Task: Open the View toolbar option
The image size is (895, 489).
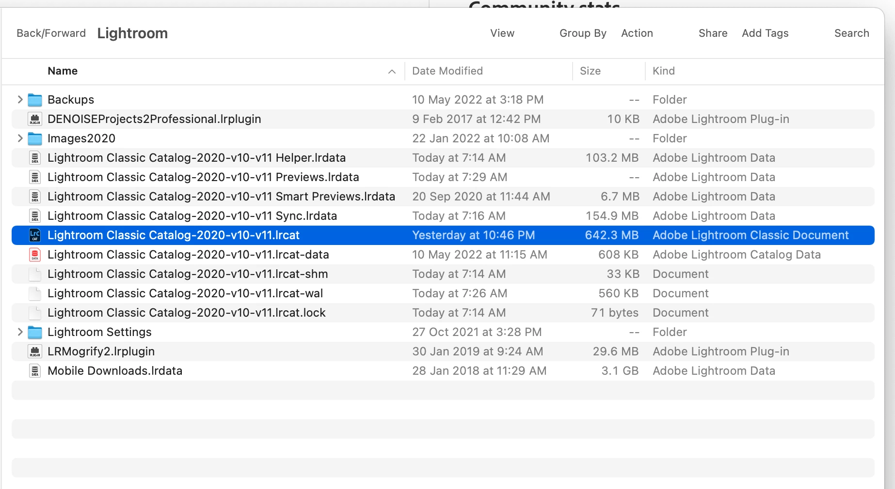Action: tap(502, 33)
